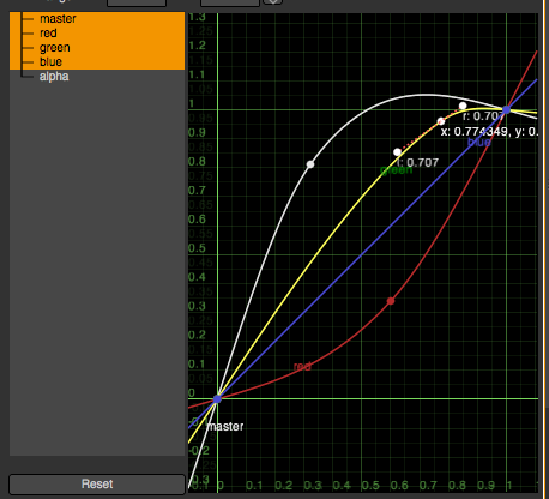This screenshot has width=549, height=499.
Task: Select the blue channel curve entry
Action: point(50,62)
